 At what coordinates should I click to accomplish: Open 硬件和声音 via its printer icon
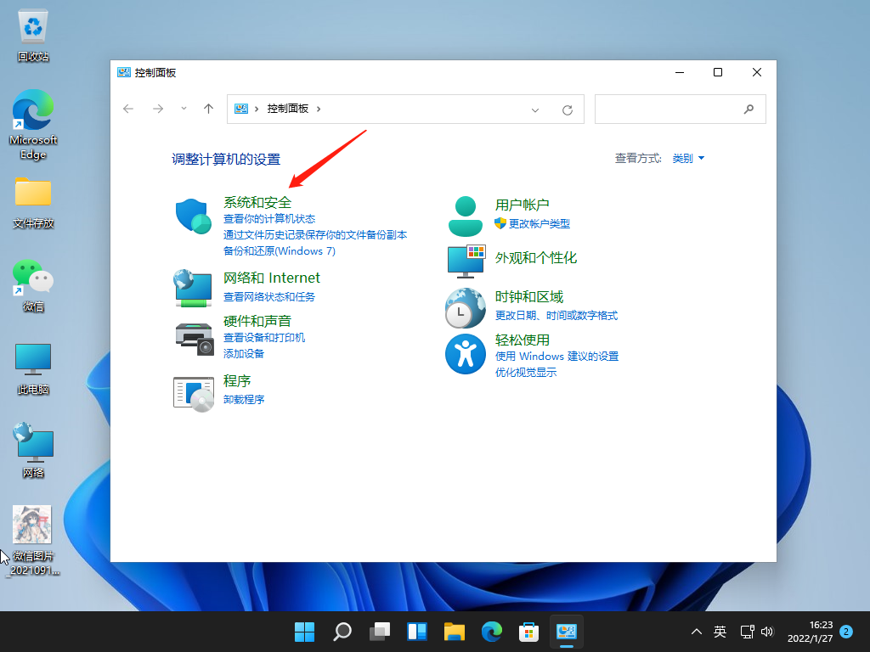[193, 340]
